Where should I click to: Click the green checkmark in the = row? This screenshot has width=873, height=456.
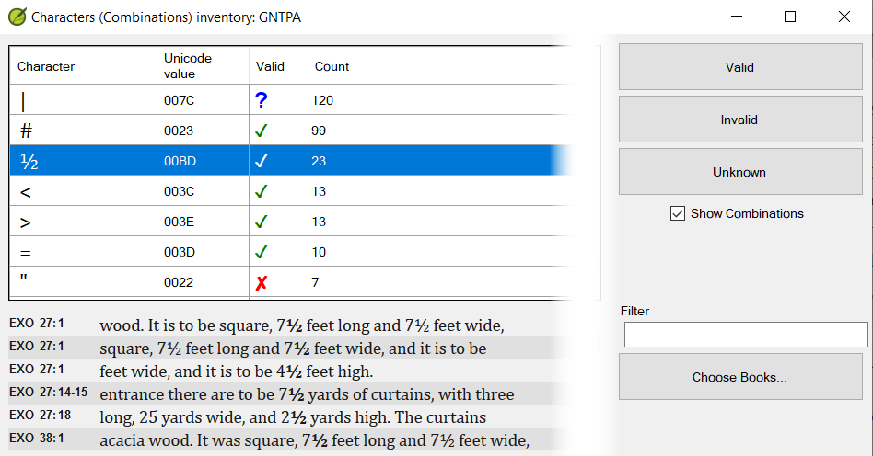[262, 252]
